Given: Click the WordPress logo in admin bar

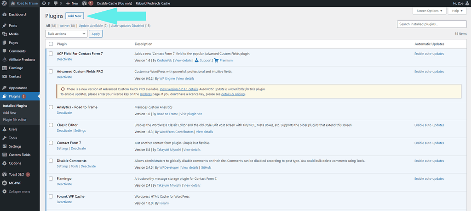Looking at the screenshot, I should click(4, 3).
